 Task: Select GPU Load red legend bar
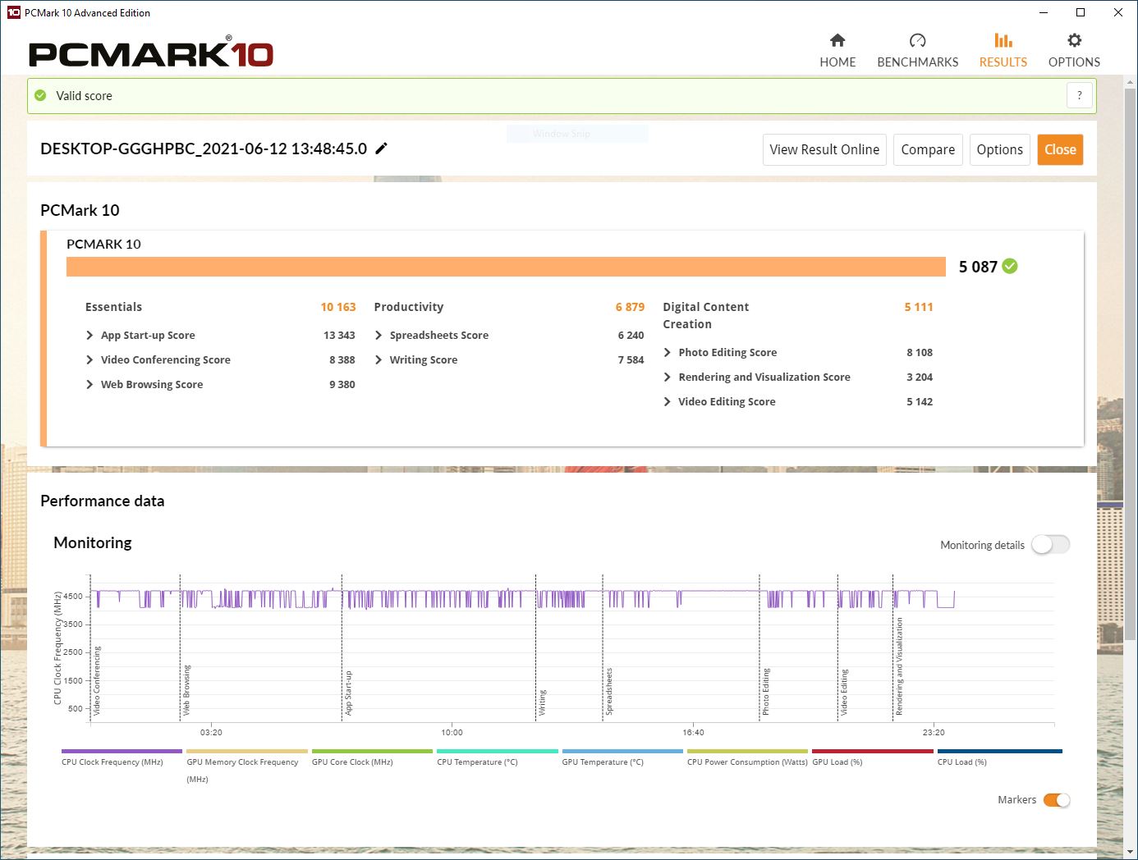872,751
